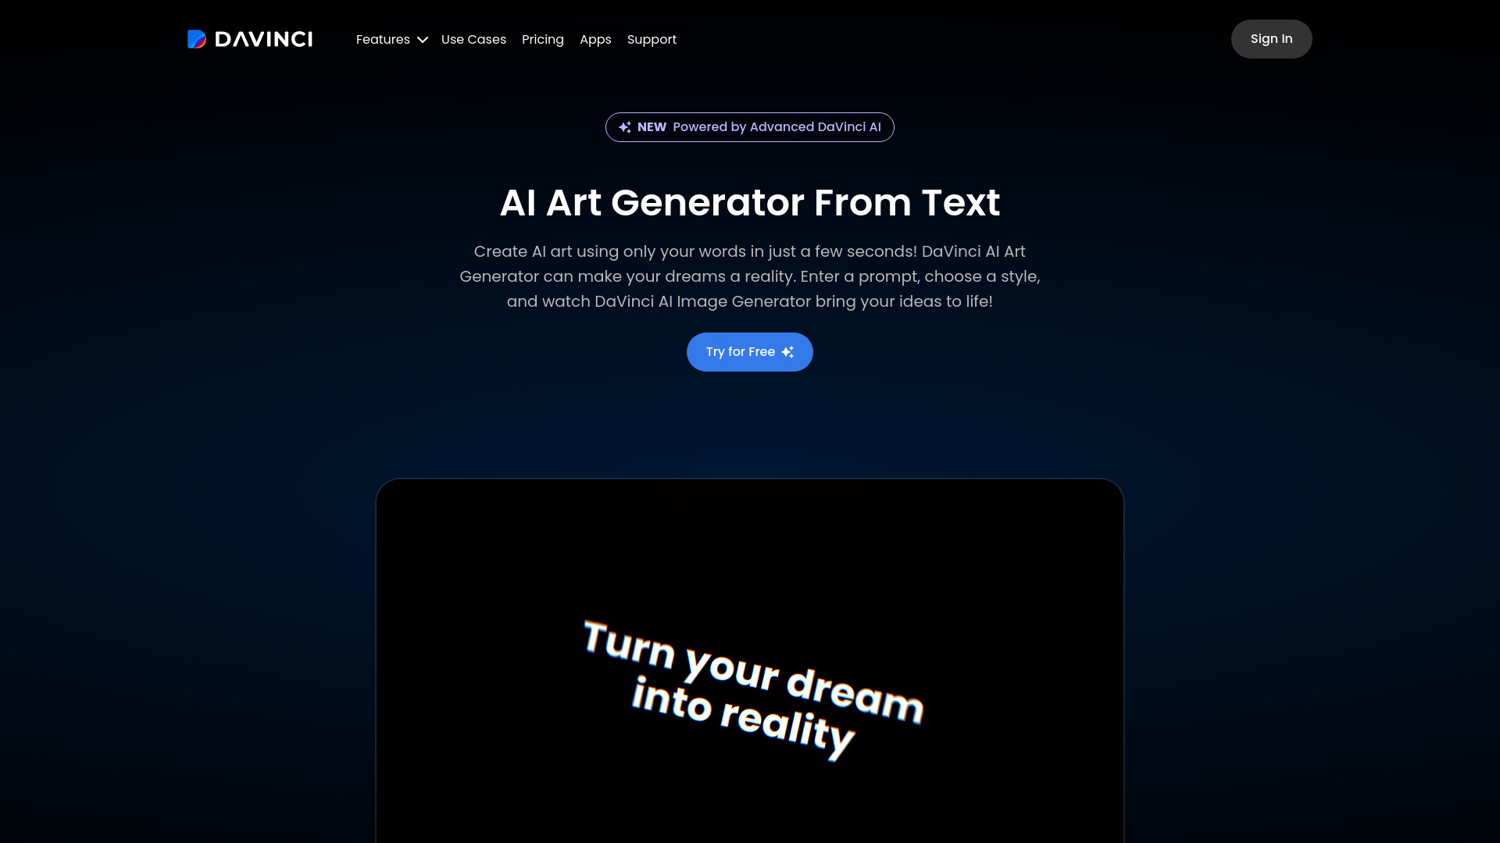Navigate to the Pricing page
1500x843 pixels.
(543, 38)
